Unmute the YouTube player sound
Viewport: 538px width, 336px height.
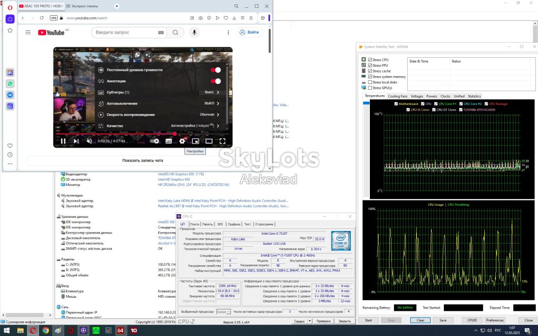(x=89, y=141)
